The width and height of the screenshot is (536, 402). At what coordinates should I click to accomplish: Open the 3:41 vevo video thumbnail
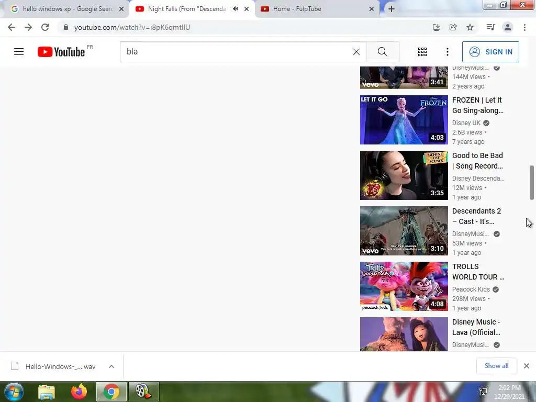pos(404,77)
